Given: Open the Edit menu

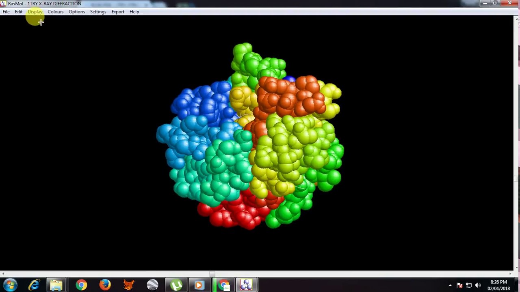Looking at the screenshot, I should pyautogui.click(x=19, y=12).
